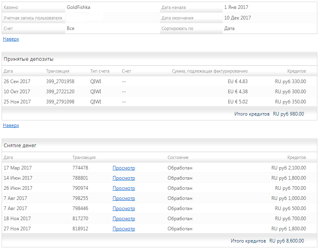Select deposit transaction 399_2701958
321x249 pixels.
coord(60,82)
